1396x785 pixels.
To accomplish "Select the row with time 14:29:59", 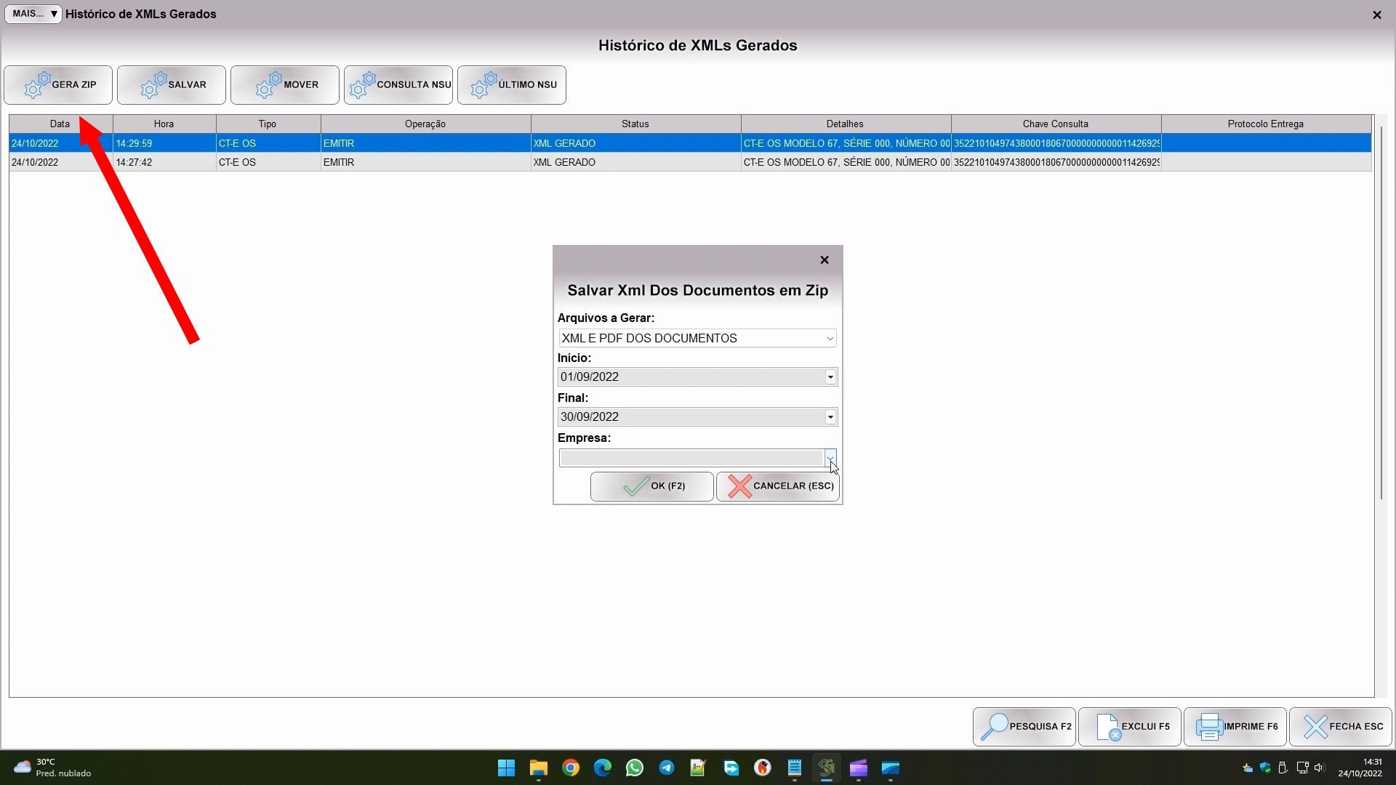I will (x=690, y=143).
